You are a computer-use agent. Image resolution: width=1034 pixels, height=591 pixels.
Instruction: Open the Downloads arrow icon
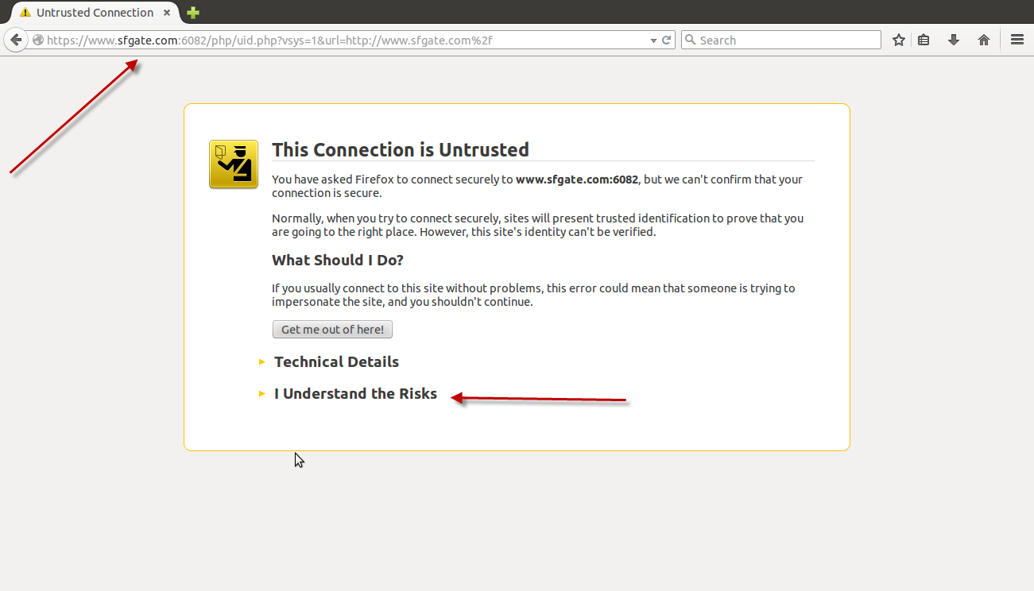click(x=954, y=40)
